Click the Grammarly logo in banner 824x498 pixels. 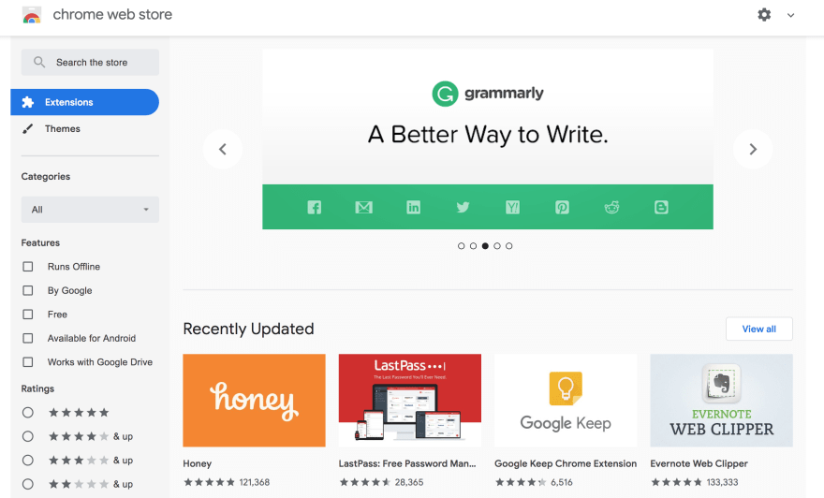[488, 94]
